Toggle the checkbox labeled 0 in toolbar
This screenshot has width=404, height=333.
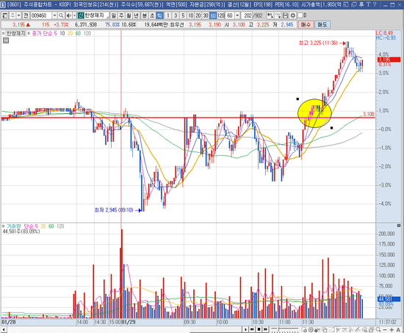pyautogui.click(x=300, y=15)
